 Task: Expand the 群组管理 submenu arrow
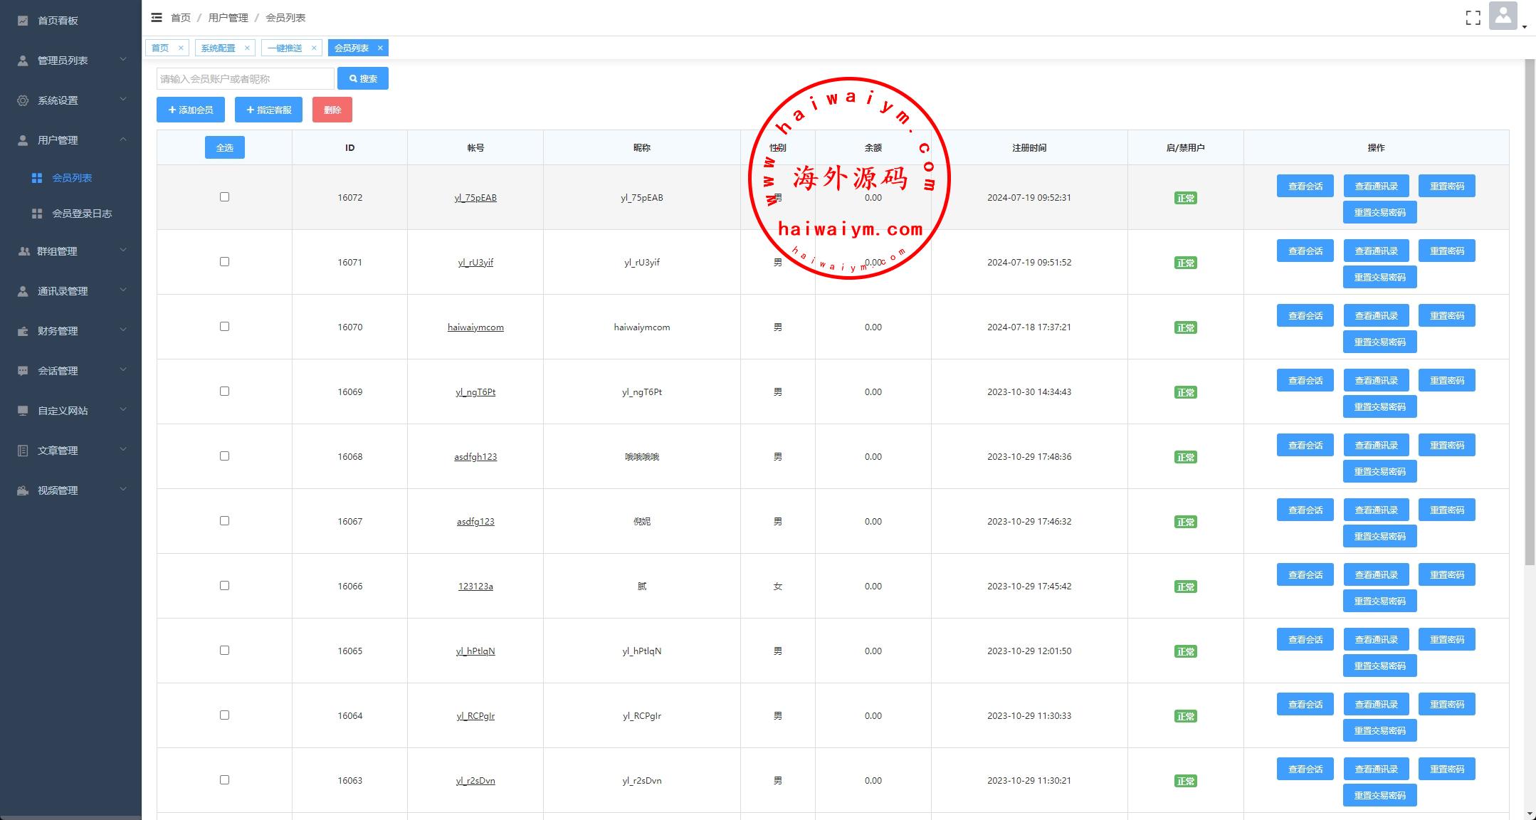click(x=123, y=251)
